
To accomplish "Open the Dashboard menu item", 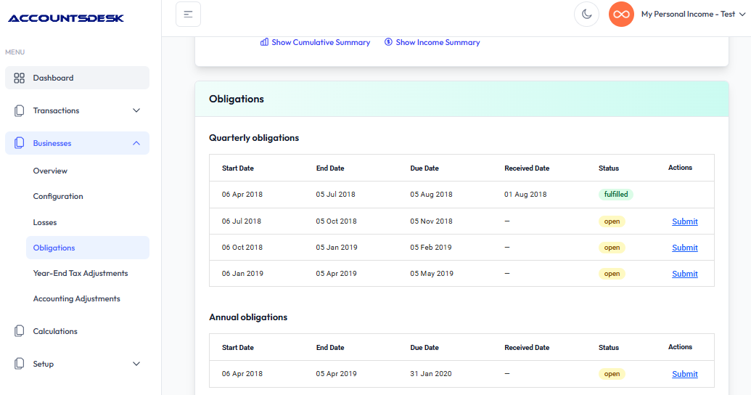I will (77, 78).
